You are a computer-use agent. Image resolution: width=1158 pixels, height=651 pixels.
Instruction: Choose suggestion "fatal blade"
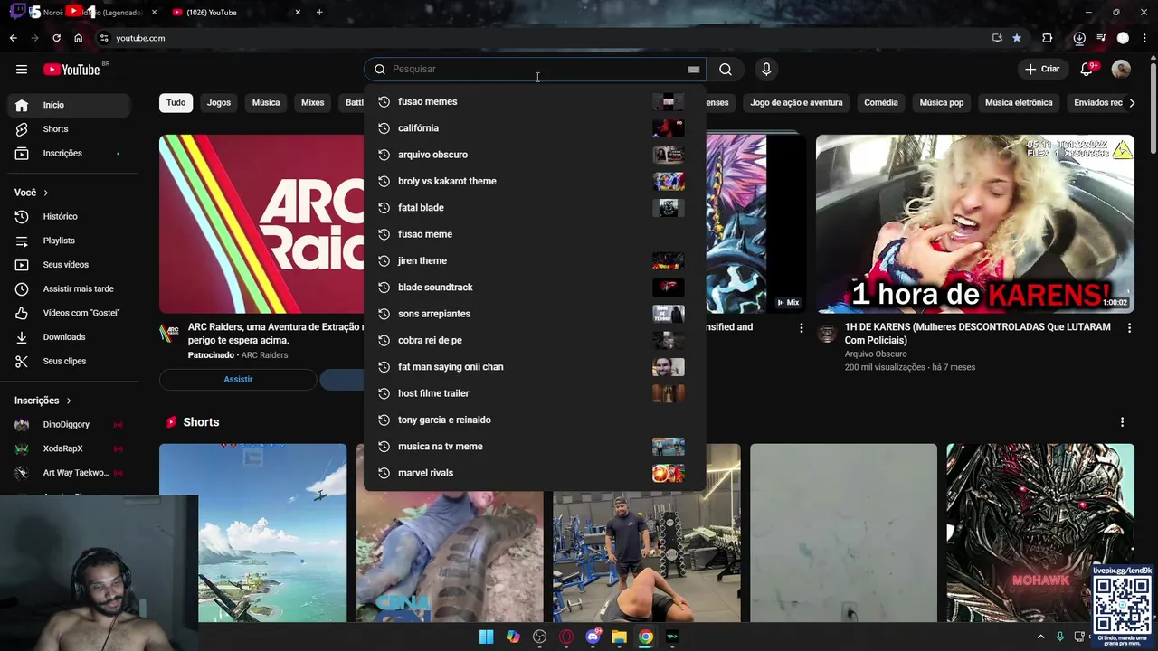[x=535, y=208]
